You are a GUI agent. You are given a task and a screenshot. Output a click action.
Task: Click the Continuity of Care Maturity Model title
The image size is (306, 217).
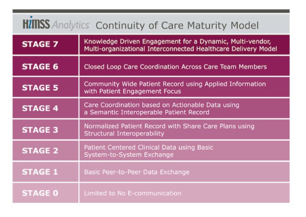click(177, 25)
